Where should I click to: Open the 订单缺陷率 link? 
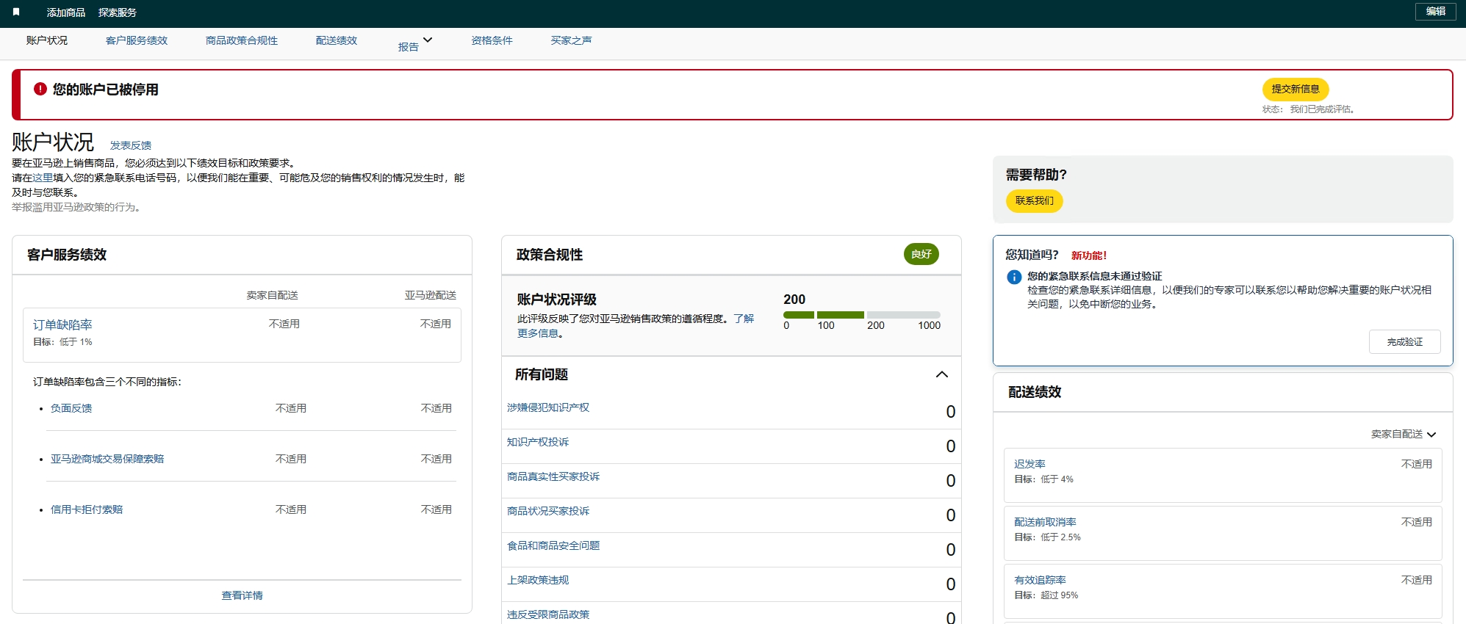[x=62, y=324]
